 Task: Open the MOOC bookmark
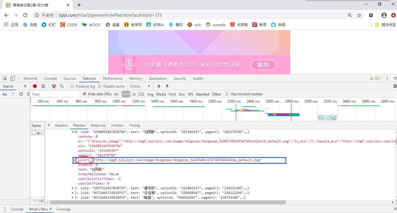tap(91, 25)
